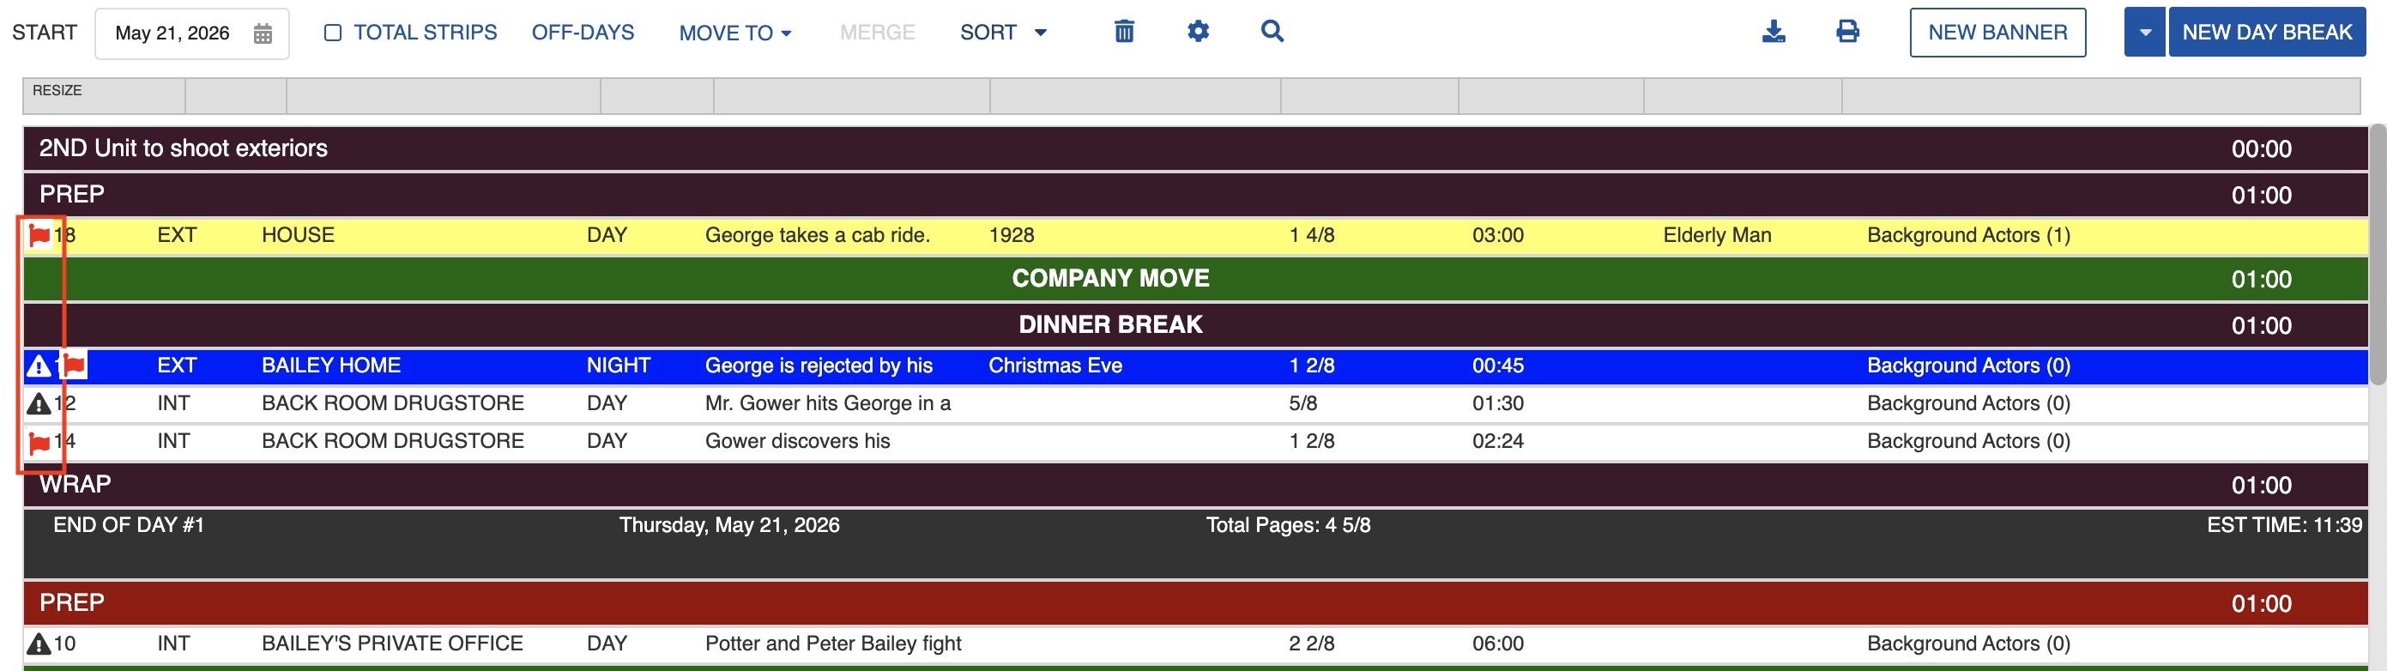Select the red PREP banner
2387x671 pixels.
pos(1195,603)
